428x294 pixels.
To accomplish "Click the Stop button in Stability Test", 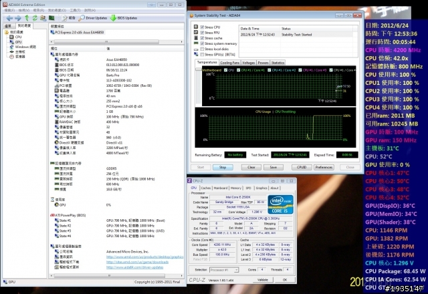I will pyautogui.click(x=223, y=167).
